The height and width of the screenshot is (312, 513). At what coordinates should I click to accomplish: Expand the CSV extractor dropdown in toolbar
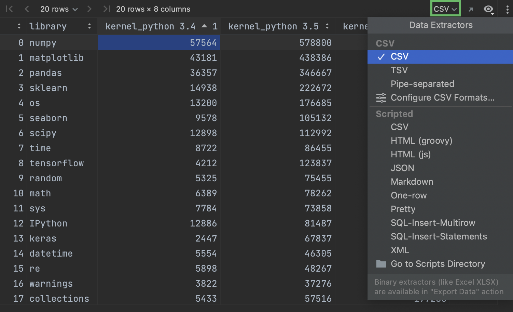[445, 9]
